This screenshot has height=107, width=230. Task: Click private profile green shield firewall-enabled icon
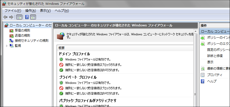tap(61, 83)
